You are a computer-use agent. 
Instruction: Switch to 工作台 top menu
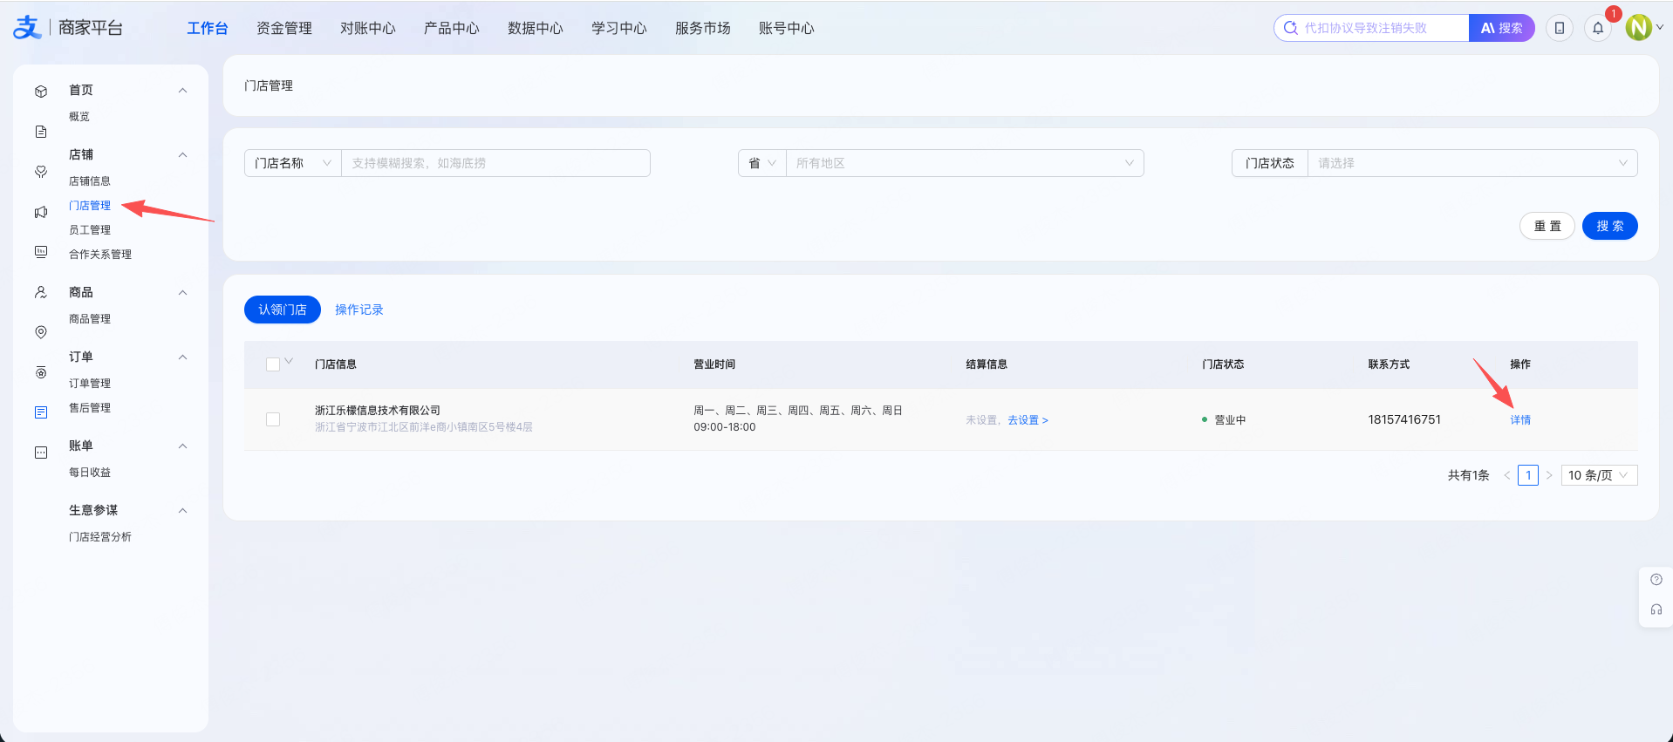[x=208, y=28]
